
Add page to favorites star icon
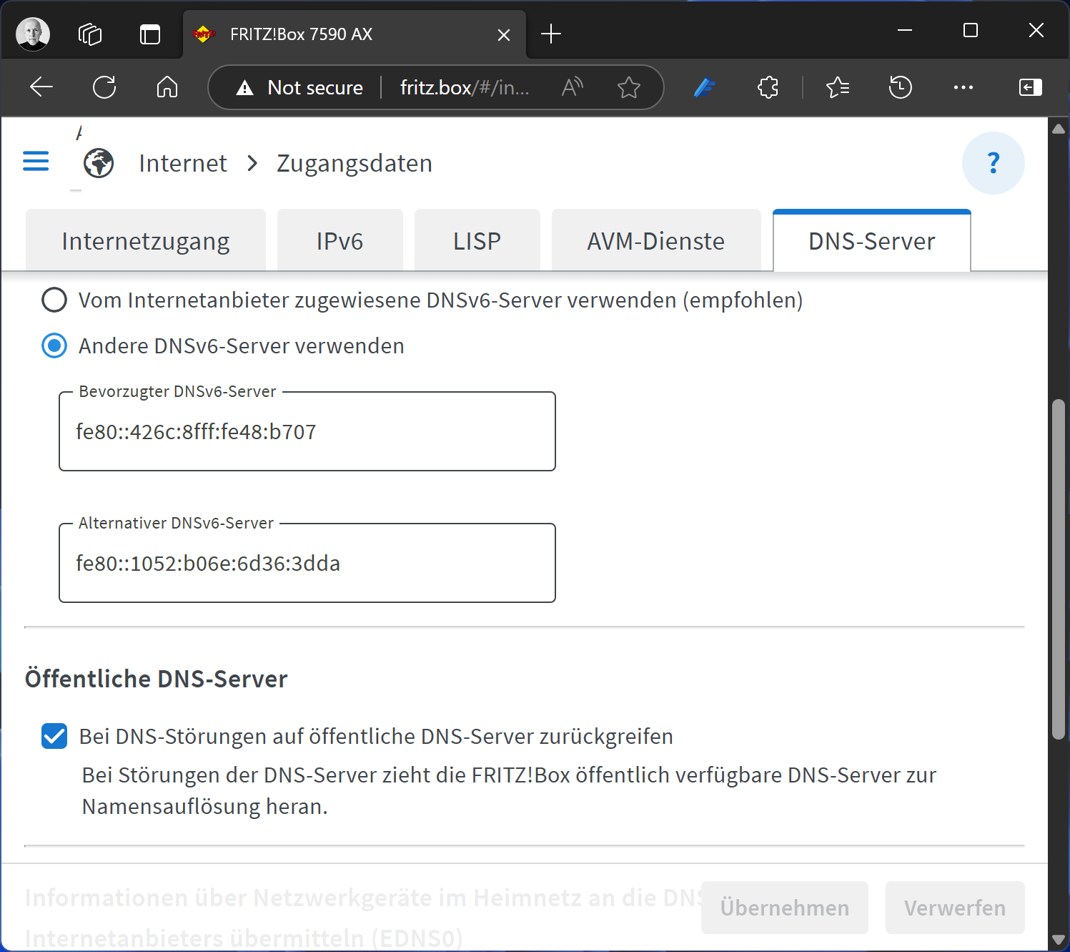point(628,87)
